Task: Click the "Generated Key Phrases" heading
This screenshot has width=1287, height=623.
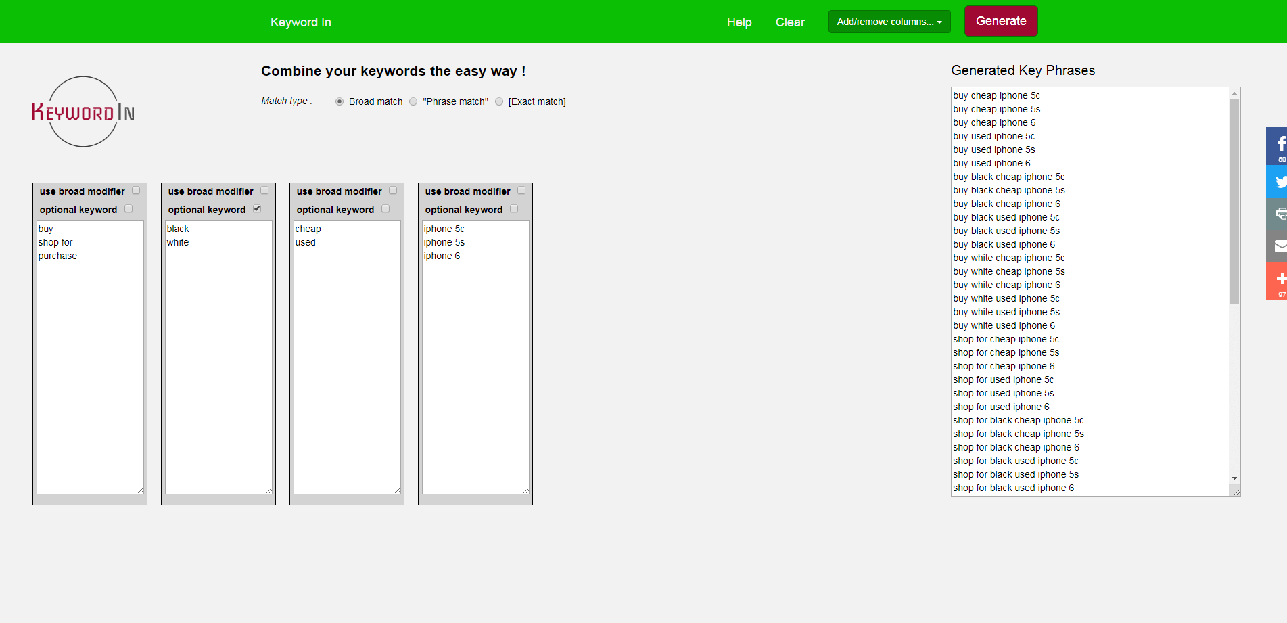Action: click(x=1023, y=70)
